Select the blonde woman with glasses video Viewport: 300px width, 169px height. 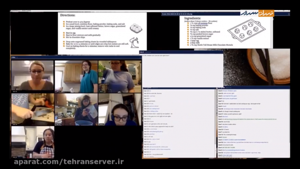coord(32,76)
